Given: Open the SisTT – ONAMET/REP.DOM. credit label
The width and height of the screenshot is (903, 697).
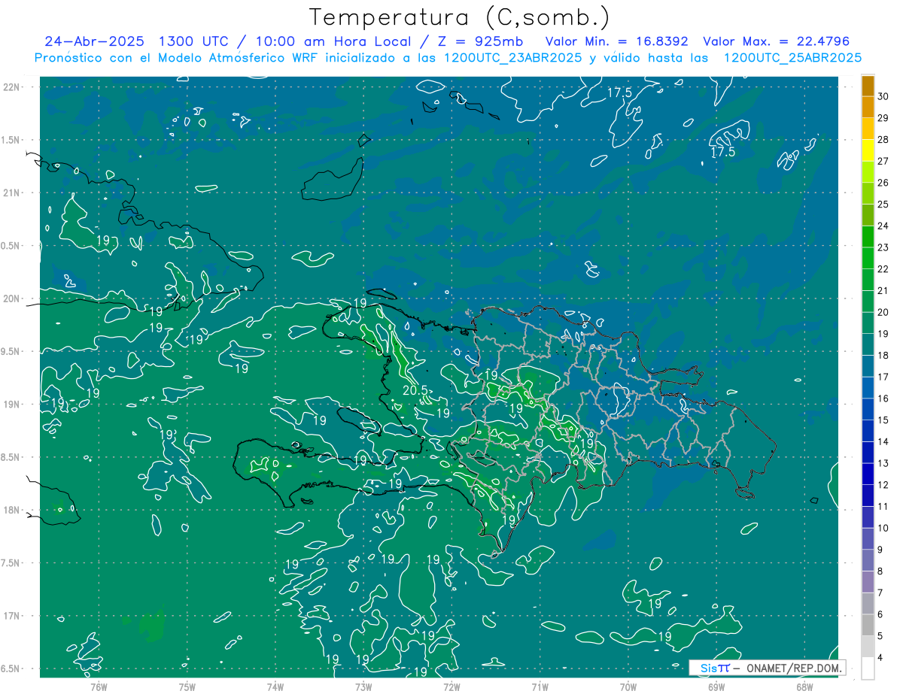Looking at the screenshot, I should [x=768, y=668].
